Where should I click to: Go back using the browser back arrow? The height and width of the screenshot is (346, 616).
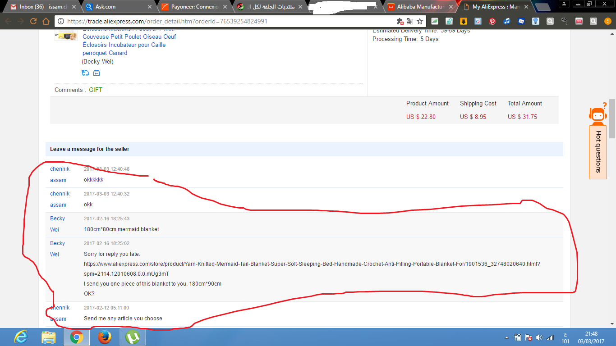pos(8,21)
